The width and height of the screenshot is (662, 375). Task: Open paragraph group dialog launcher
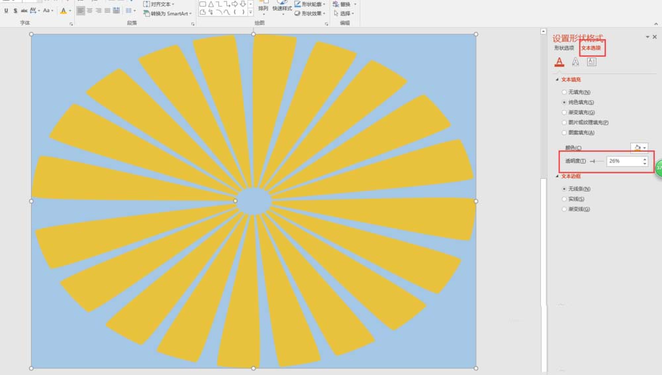(x=193, y=24)
